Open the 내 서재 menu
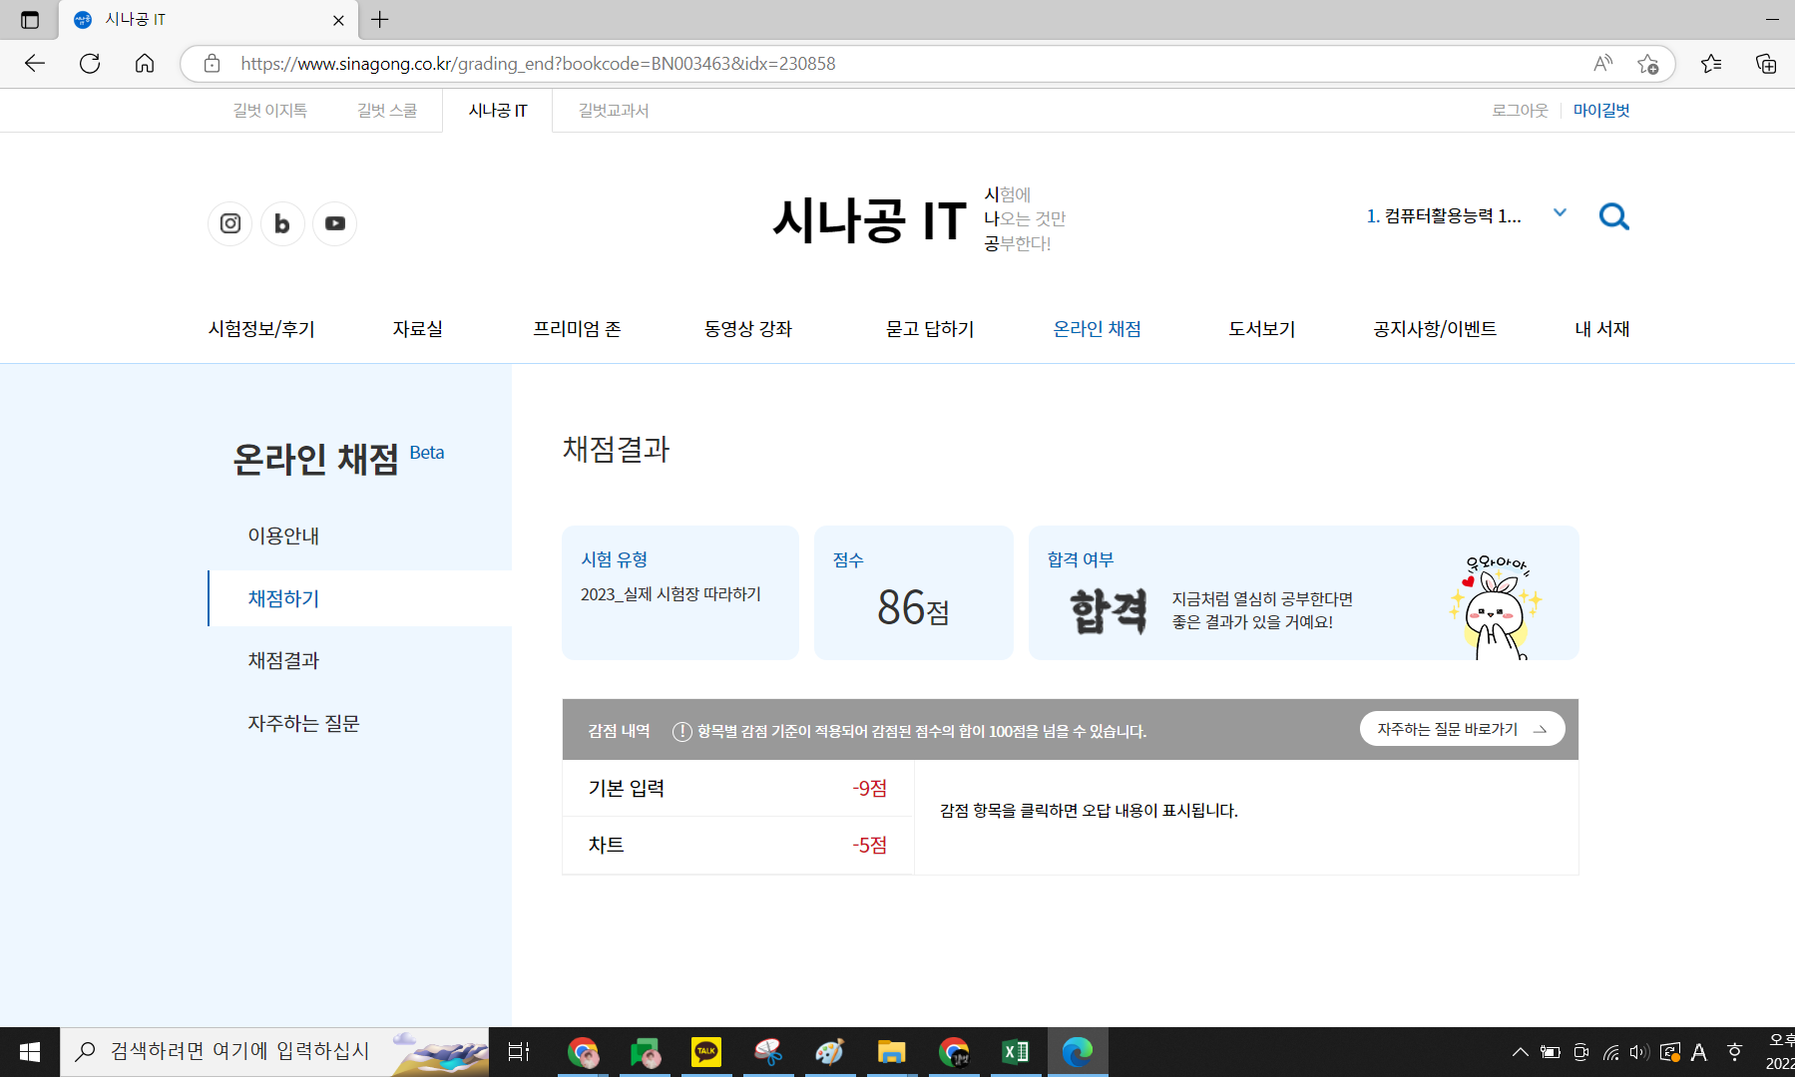Viewport: 1795px width, 1077px height. click(x=1601, y=329)
